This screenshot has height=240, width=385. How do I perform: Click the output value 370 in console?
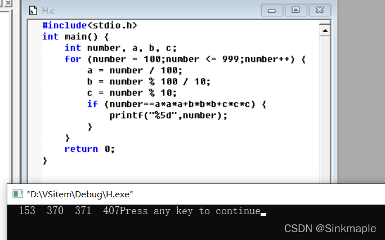click(x=55, y=211)
